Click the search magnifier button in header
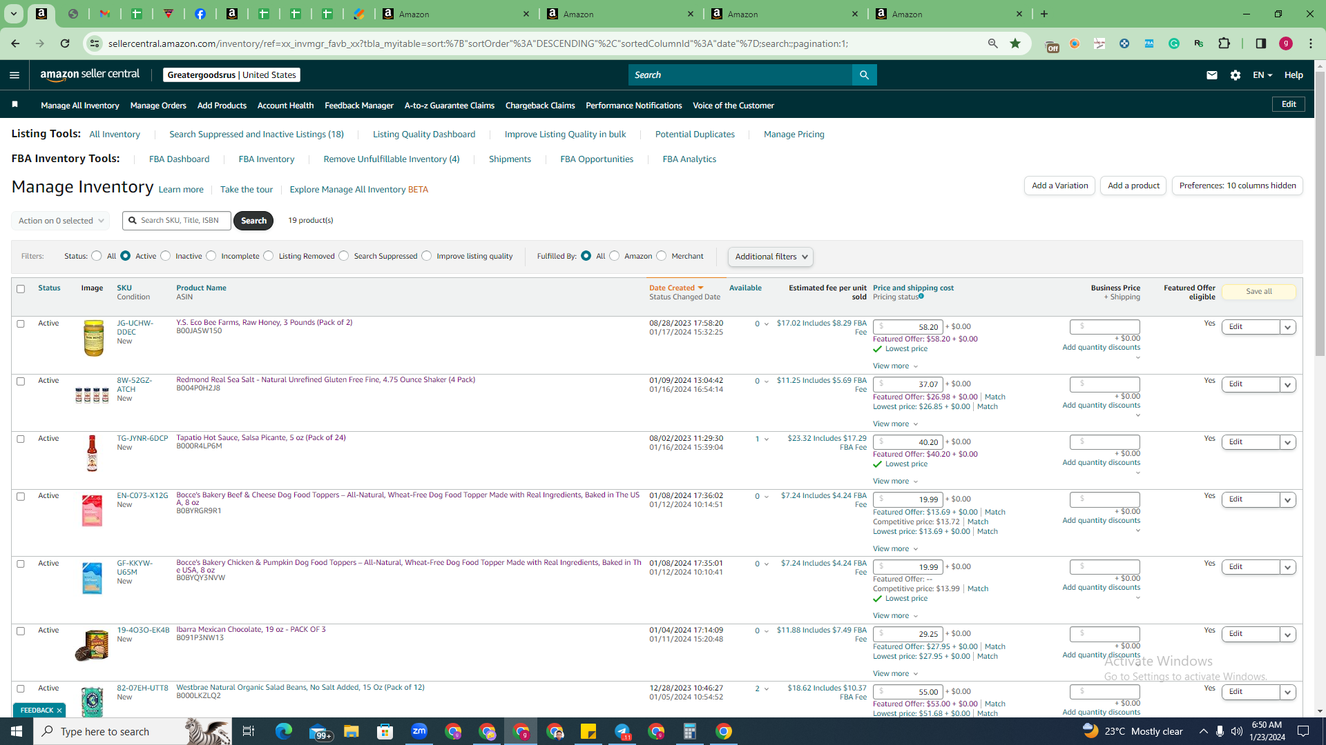 pos(864,75)
